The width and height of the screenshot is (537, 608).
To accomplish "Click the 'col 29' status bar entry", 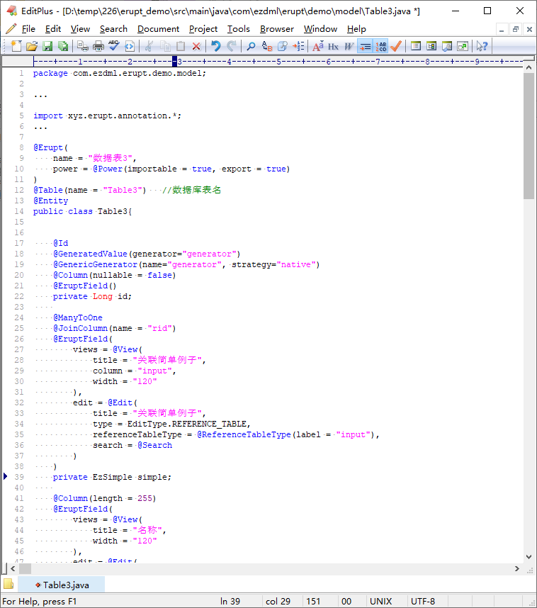I will tap(278, 601).
